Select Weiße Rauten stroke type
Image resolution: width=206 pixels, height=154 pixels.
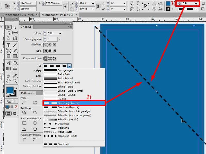click(x=74, y=132)
